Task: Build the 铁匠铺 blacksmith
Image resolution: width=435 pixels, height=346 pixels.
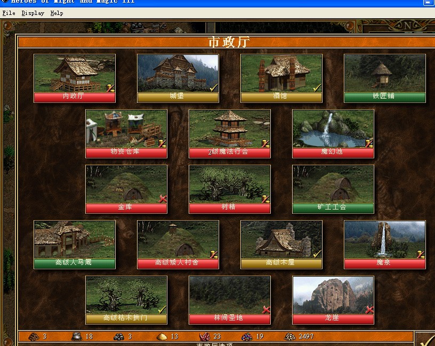Action: tap(385, 78)
